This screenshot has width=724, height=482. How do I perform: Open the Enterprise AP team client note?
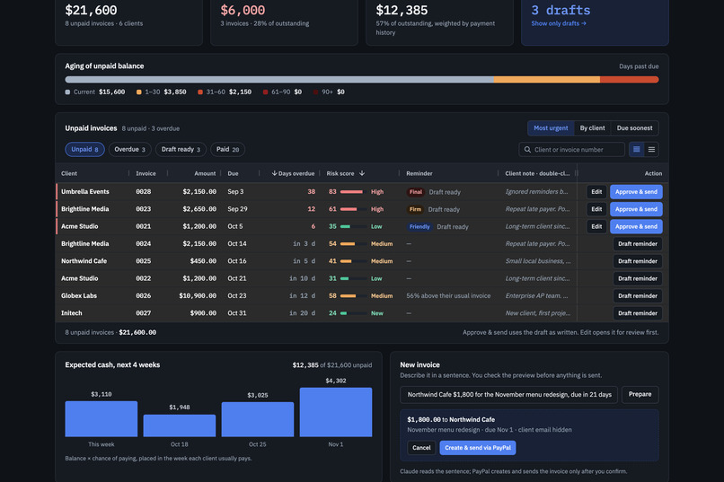pos(536,295)
